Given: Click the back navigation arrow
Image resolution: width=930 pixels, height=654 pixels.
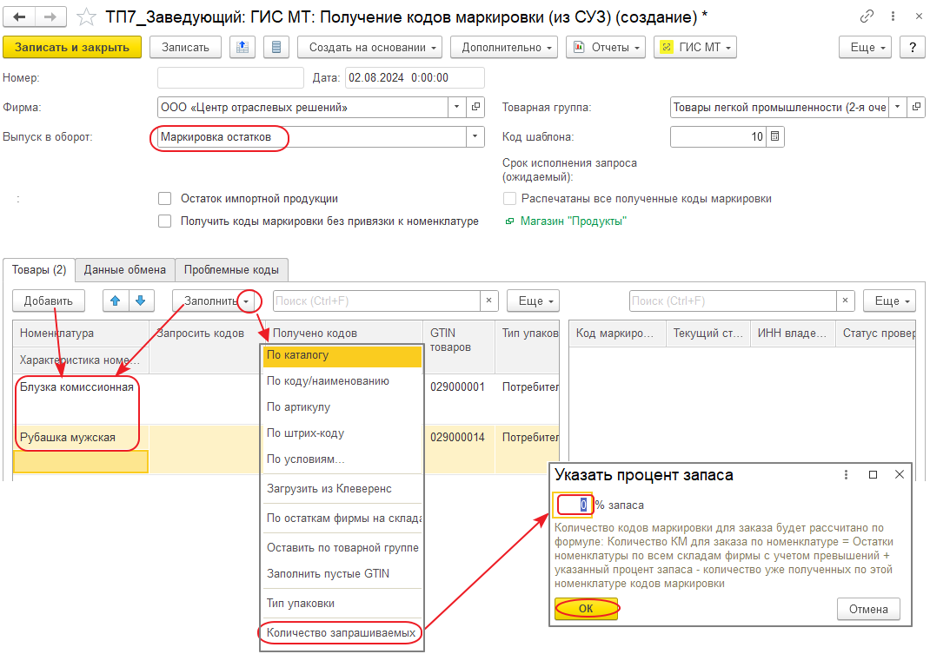Looking at the screenshot, I should point(19,17).
